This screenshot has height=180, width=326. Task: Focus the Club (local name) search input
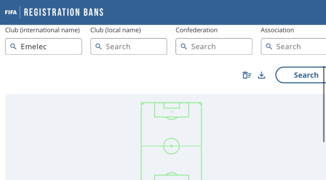(x=129, y=46)
